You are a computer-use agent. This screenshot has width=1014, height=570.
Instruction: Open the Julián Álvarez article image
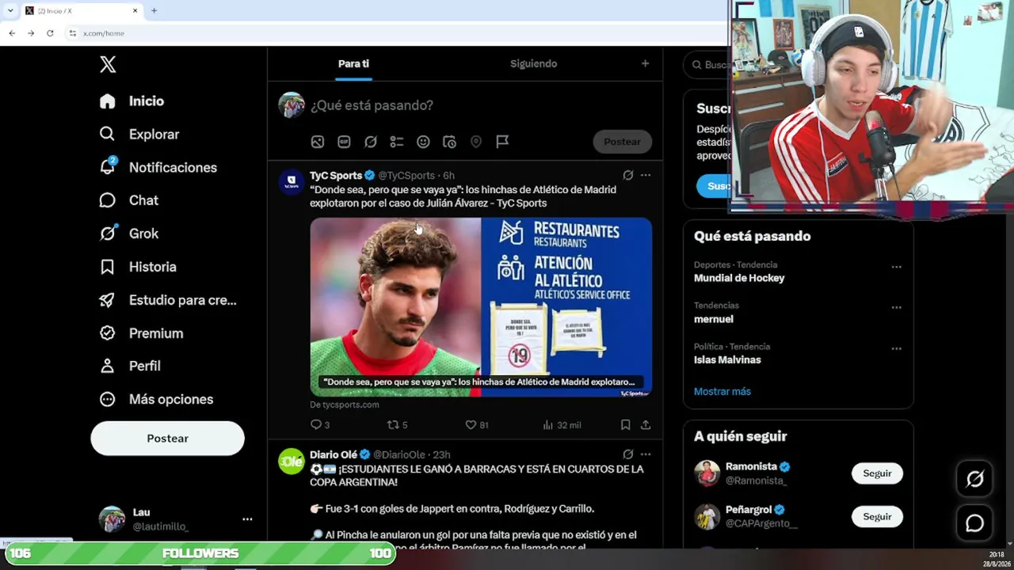coord(481,306)
